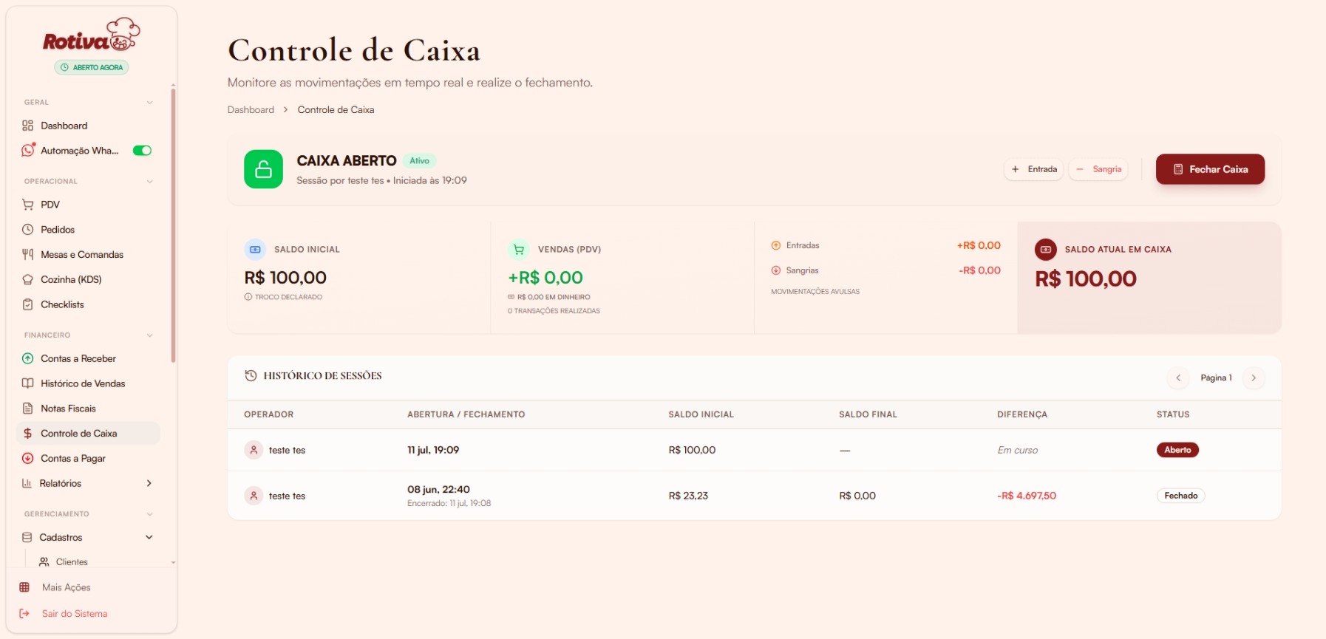Click the Rotiva chef logo
Screen dimensions: 1326x639
(x=92, y=35)
